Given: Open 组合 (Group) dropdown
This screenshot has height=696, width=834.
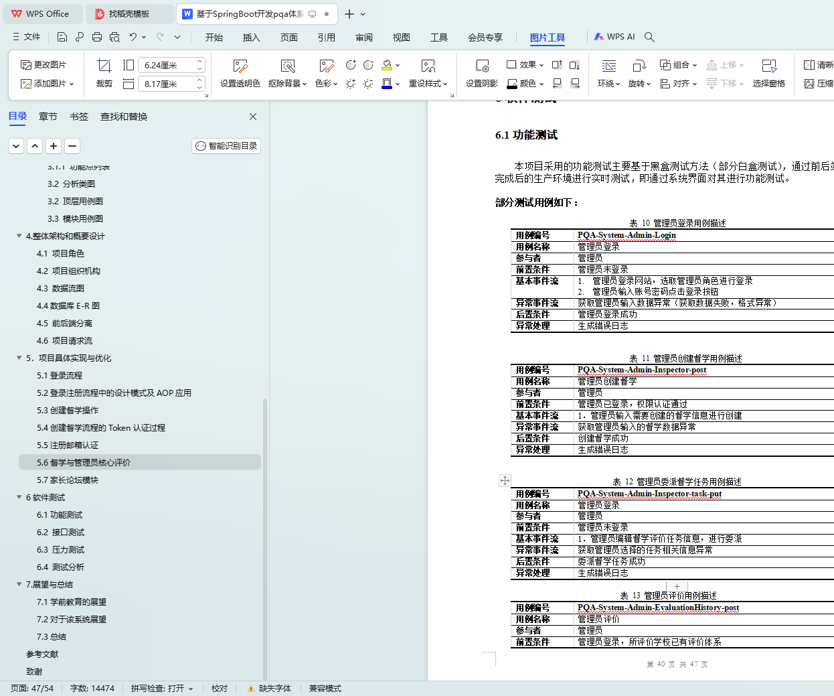Looking at the screenshot, I should click(678, 65).
